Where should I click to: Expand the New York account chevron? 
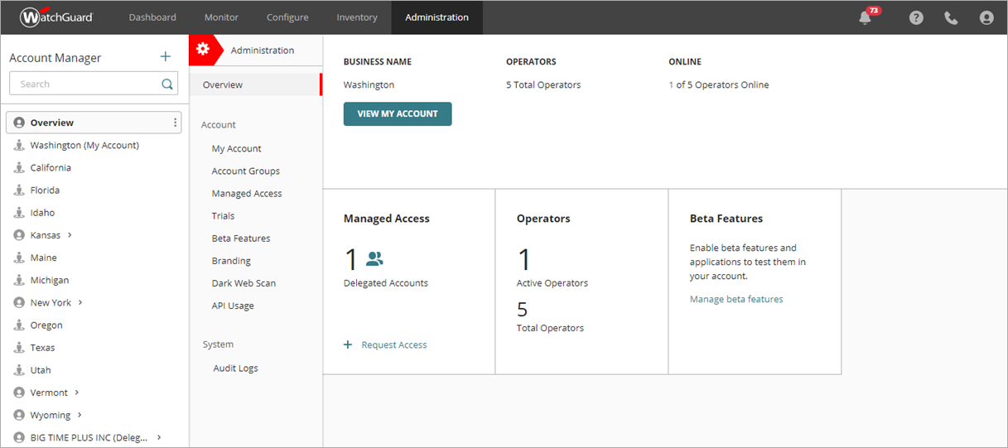(x=80, y=302)
